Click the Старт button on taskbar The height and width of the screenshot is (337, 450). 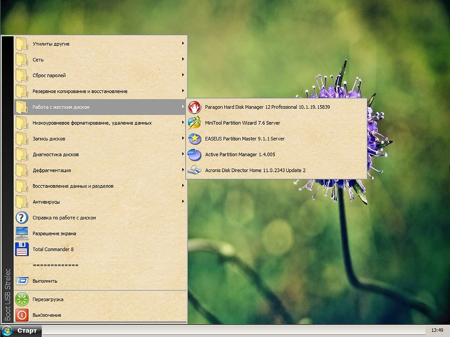21,331
